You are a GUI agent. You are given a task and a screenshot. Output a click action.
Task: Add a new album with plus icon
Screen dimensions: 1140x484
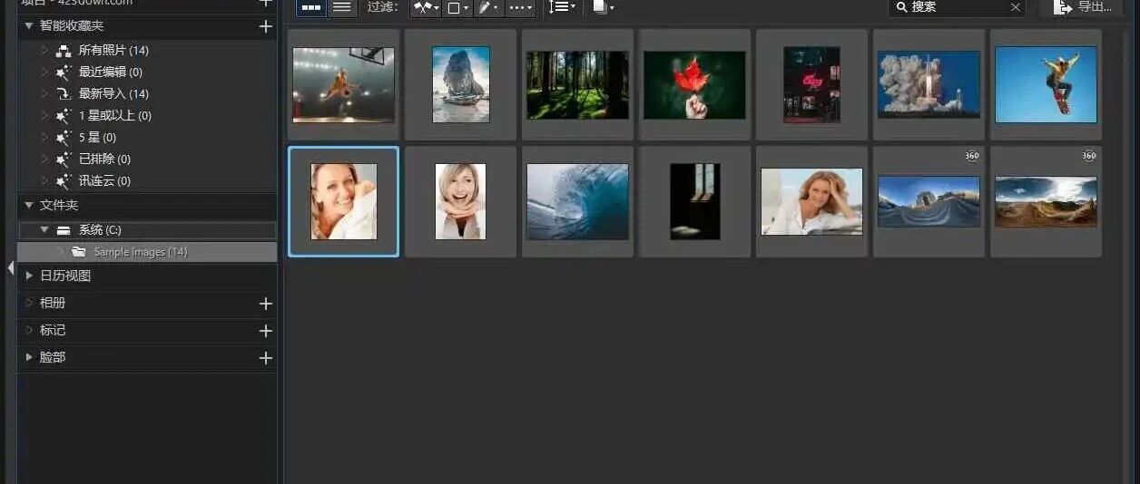click(265, 304)
